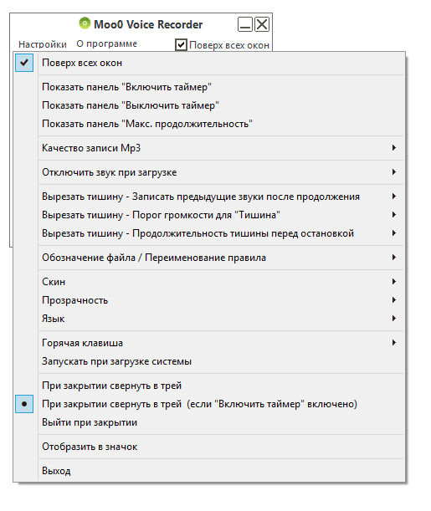This screenshot has height=511, width=431.
Task: Select 'Запускать при загрузке системы'
Action: click(209, 361)
